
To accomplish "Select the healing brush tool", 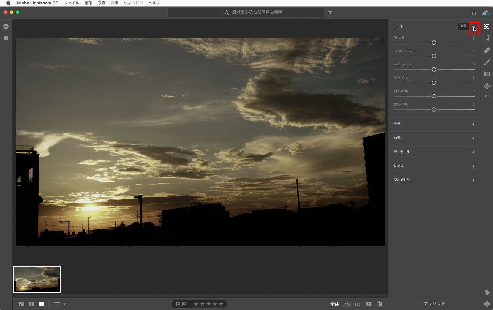I will pyautogui.click(x=487, y=50).
